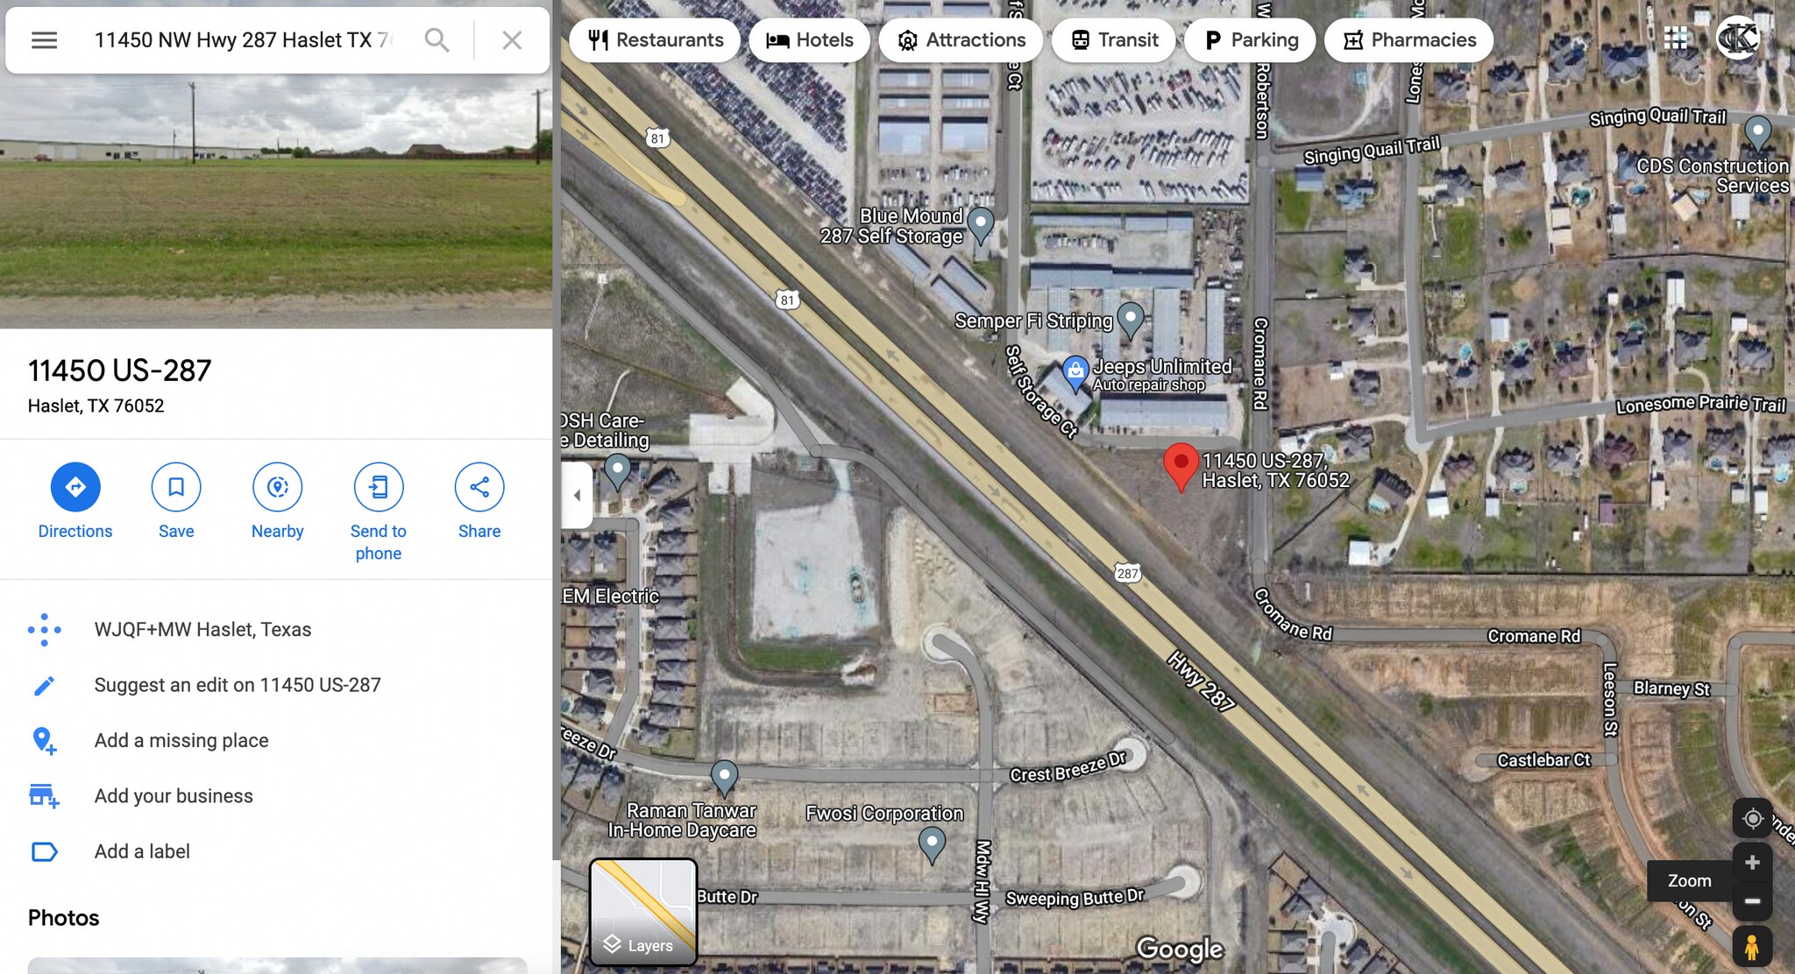The image size is (1795, 974).
Task: Switch map type via Layers thumbnail
Action: click(643, 912)
